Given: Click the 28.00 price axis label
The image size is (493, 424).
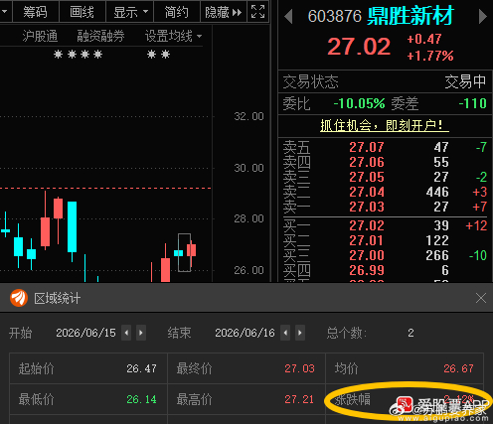Looking at the screenshot, I should coord(248,218).
